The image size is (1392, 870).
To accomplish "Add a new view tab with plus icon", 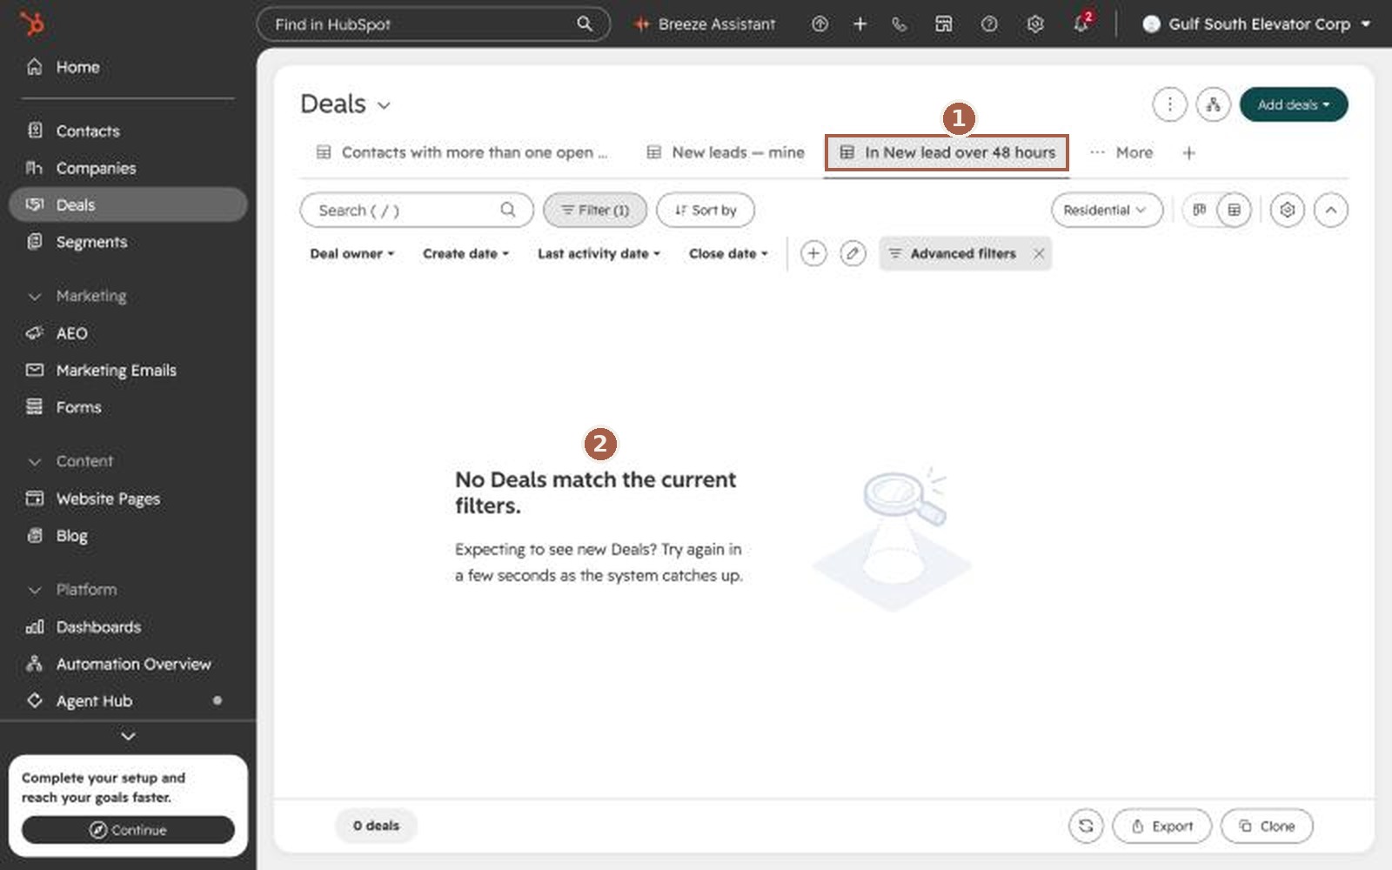I will (x=1188, y=153).
